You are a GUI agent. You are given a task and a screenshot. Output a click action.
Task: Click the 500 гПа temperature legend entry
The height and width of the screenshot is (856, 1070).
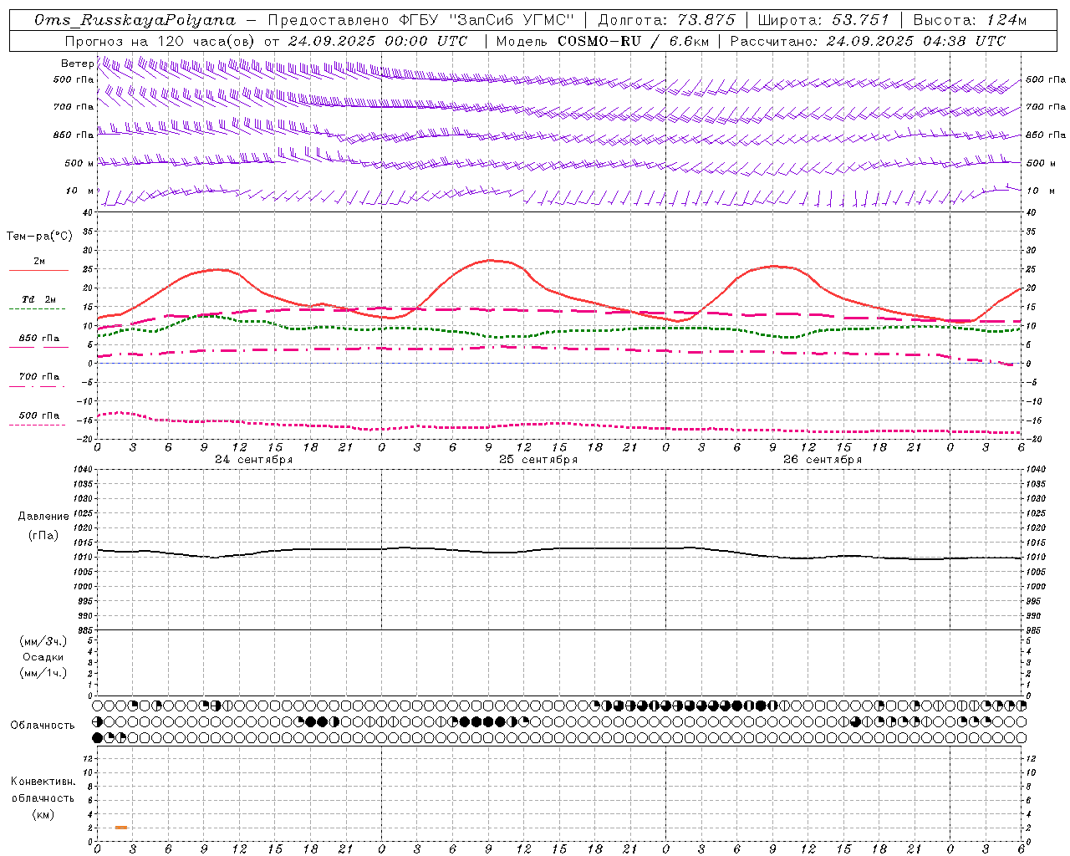pyautogui.click(x=38, y=415)
